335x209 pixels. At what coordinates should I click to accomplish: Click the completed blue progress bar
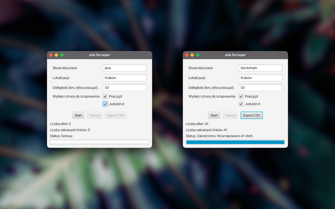tap(235, 142)
